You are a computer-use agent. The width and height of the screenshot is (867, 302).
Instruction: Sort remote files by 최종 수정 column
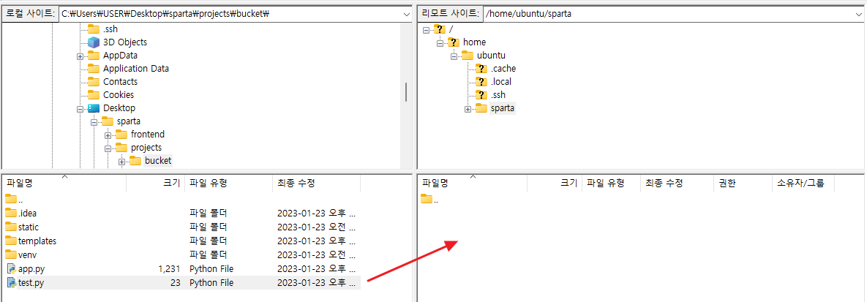coord(676,184)
